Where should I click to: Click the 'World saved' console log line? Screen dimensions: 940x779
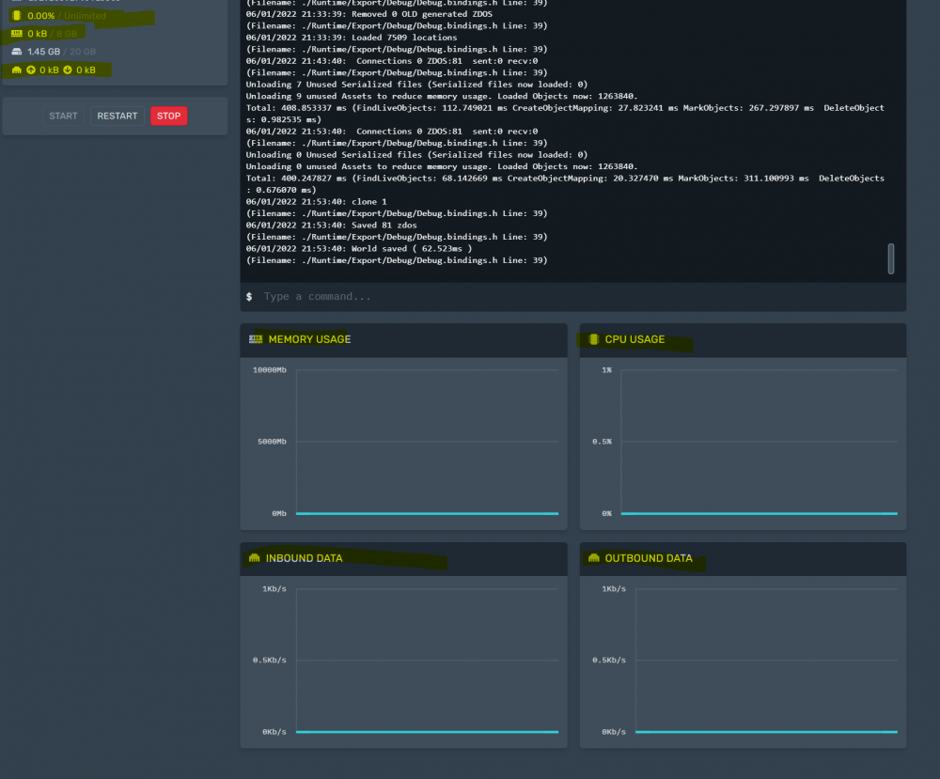click(358, 249)
